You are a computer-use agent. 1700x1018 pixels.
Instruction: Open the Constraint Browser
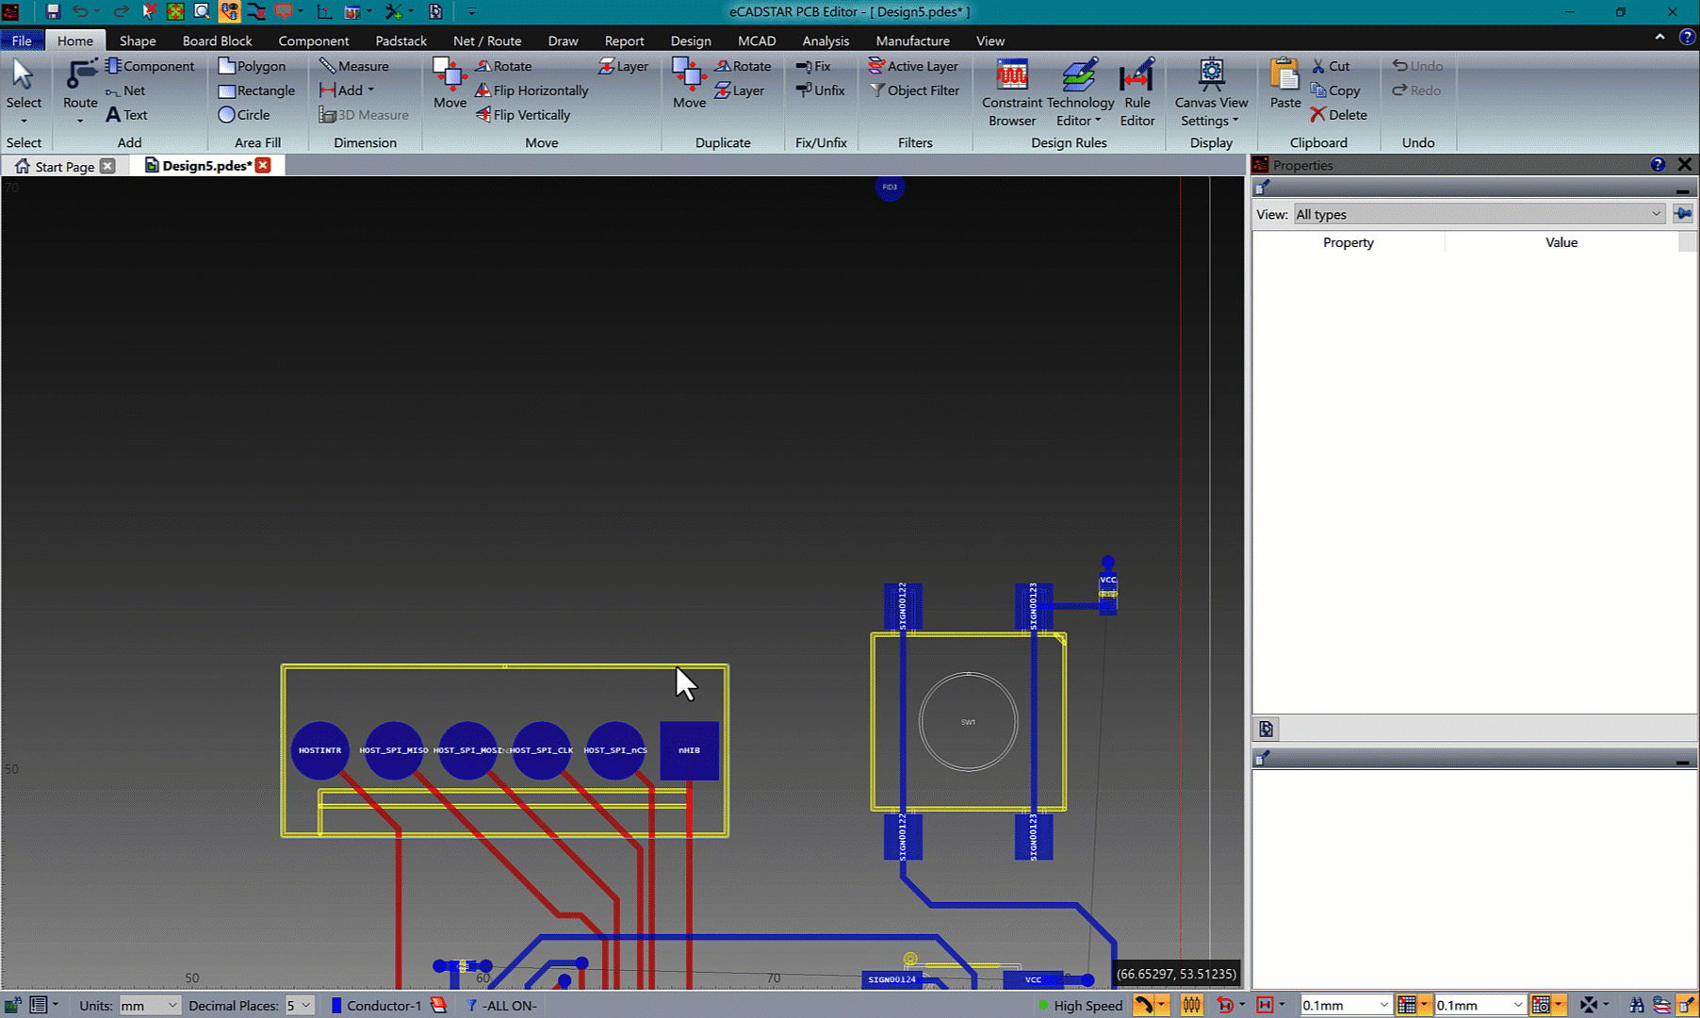pos(1012,92)
